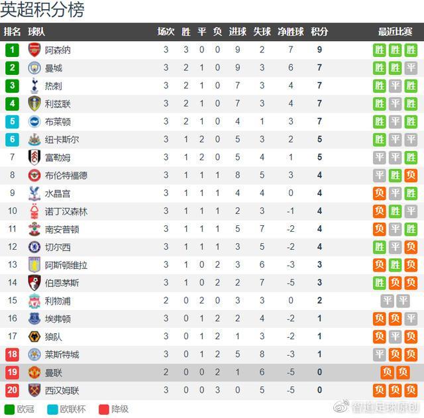The image size is (424, 418).
Task: Click the West Ham United crest
Action: (x=34, y=390)
